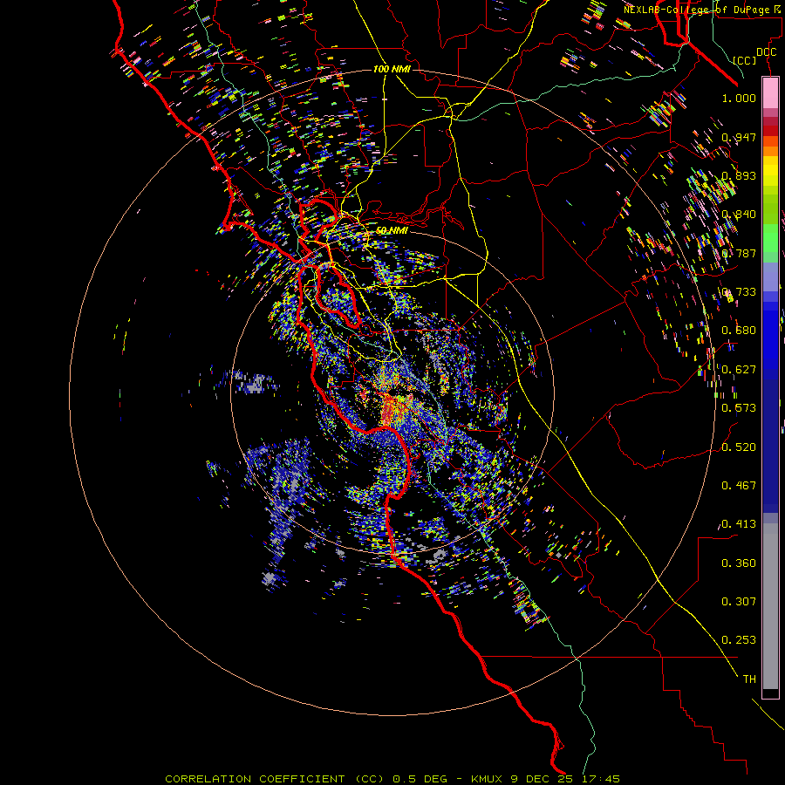This screenshot has width=785, height=785.
Task: Click the 100 NMI range ring label
Action: pyautogui.click(x=392, y=69)
